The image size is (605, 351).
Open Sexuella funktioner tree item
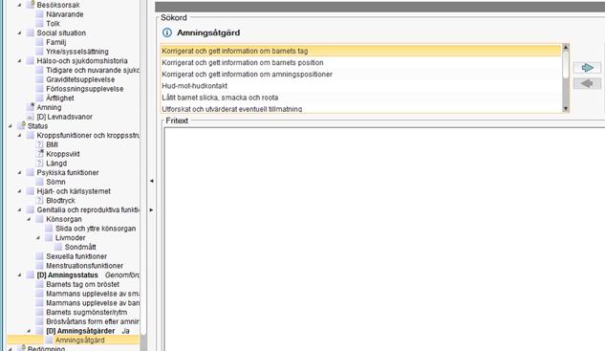[x=76, y=256]
